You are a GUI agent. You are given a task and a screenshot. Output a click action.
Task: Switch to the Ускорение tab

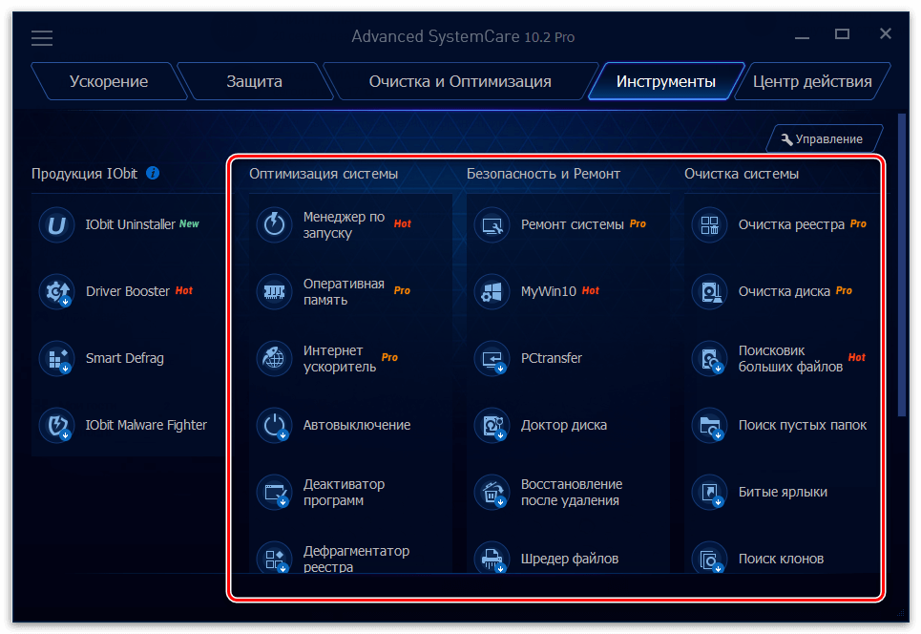pos(108,82)
